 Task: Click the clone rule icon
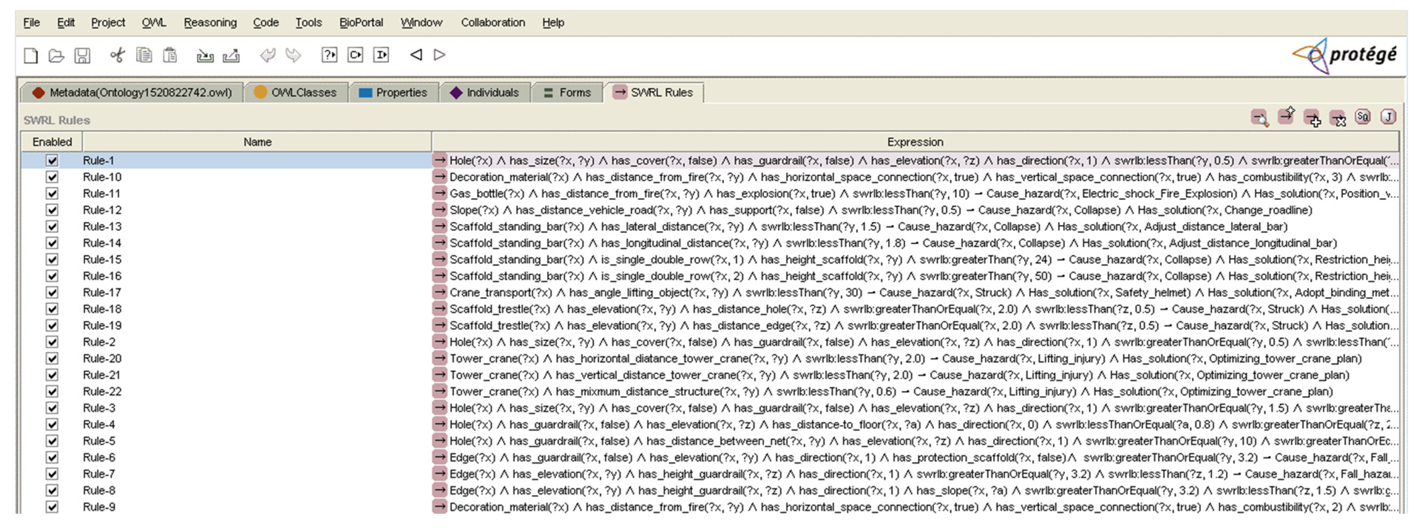[x=1312, y=117]
